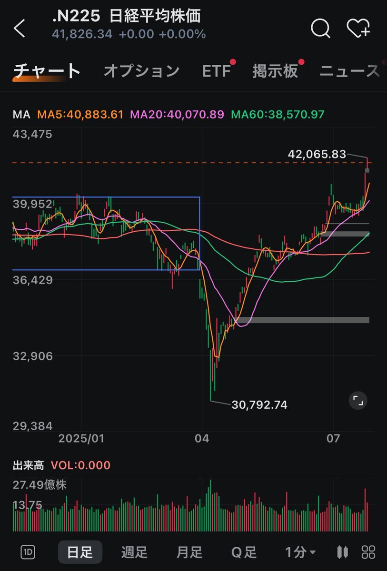Viewport: 387px width, 571px height.
Task: Tap the 42,065.83 high price label
Action: (x=317, y=154)
